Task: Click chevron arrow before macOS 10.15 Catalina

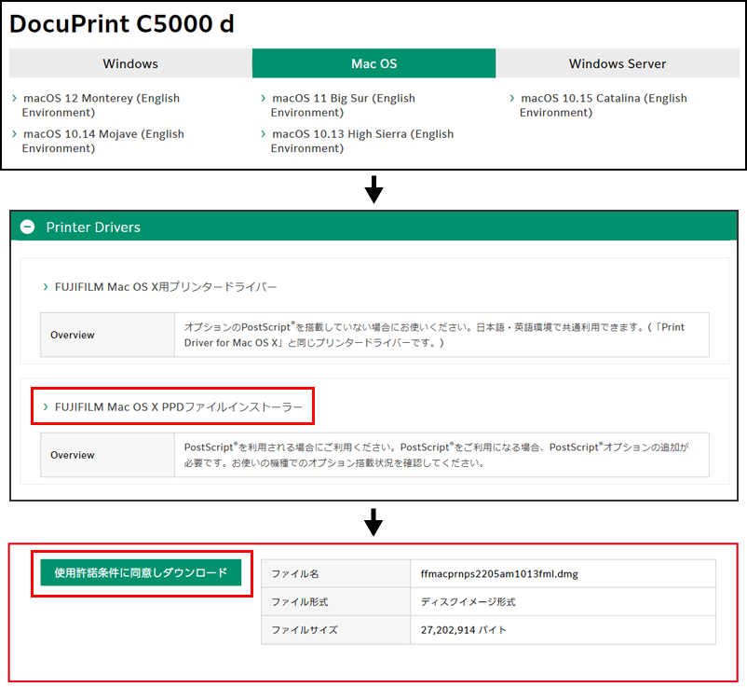Action: tap(511, 98)
